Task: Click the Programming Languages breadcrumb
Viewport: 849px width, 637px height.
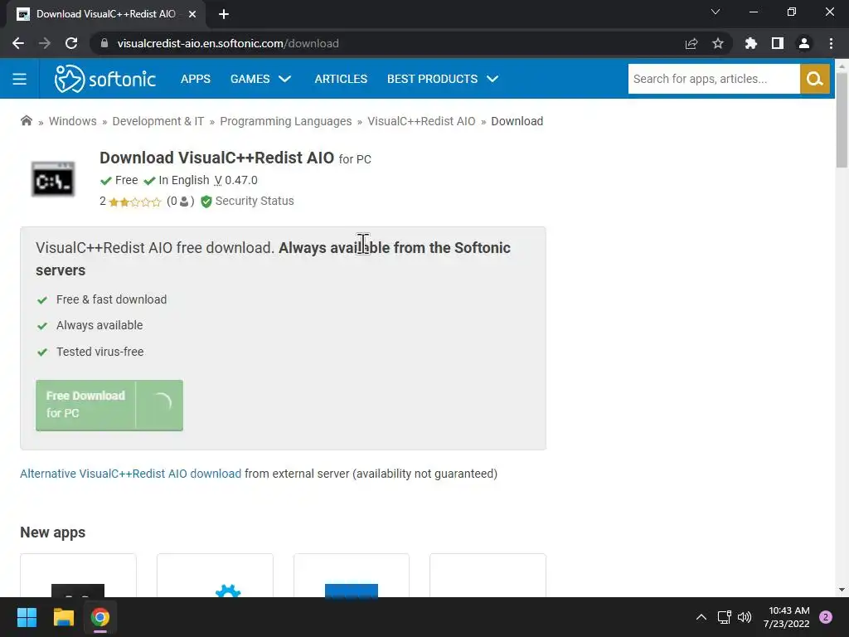Action: (286, 121)
